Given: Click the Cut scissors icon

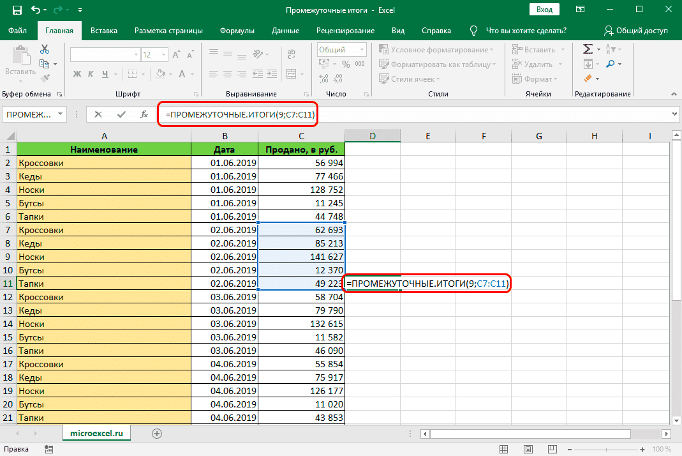Looking at the screenshot, I should pos(45,50).
